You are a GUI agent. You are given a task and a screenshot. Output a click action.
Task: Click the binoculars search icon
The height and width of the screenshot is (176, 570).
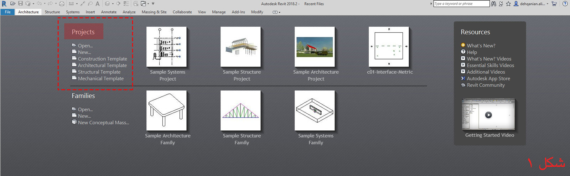493,4
